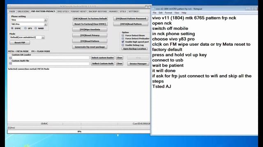263x147 pixels.
Task: Click Generate frp reset package
Action: (x=90, y=47)
